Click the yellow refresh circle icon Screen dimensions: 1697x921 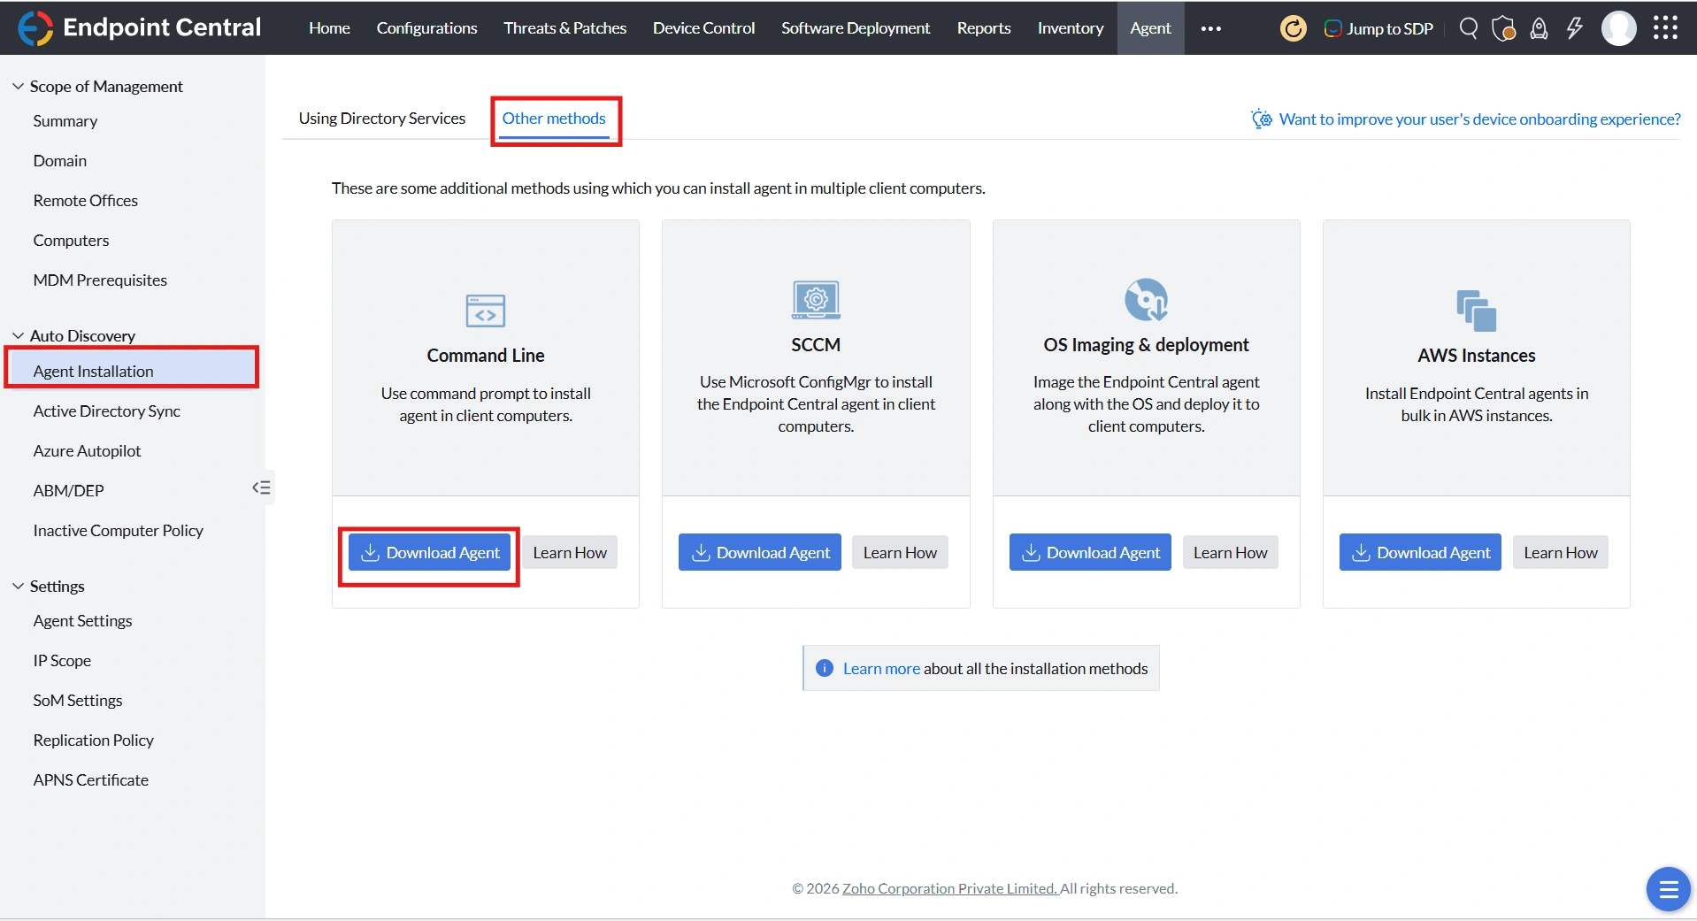tap(1293, 28)
